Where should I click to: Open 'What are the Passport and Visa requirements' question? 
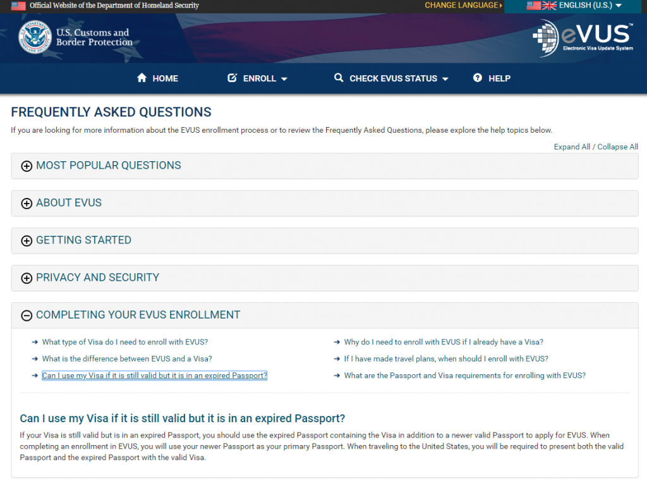pos(465,375)
